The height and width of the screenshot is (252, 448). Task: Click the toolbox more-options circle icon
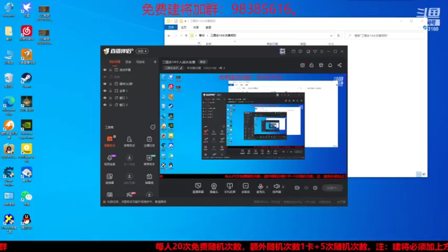[x=153, y=127]
